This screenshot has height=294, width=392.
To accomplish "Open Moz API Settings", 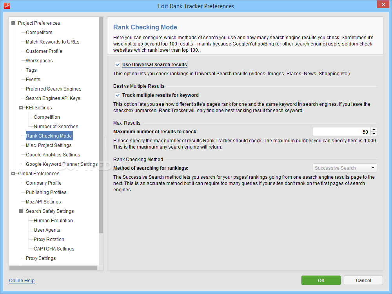I will [x=44, y=202].
